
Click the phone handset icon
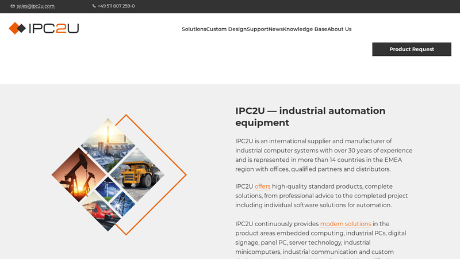94,6
